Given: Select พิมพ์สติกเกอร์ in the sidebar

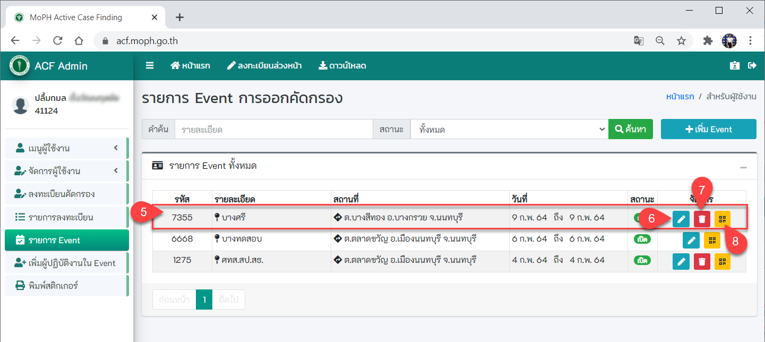Looking at the screenshot, I should (x=66, y=286).
